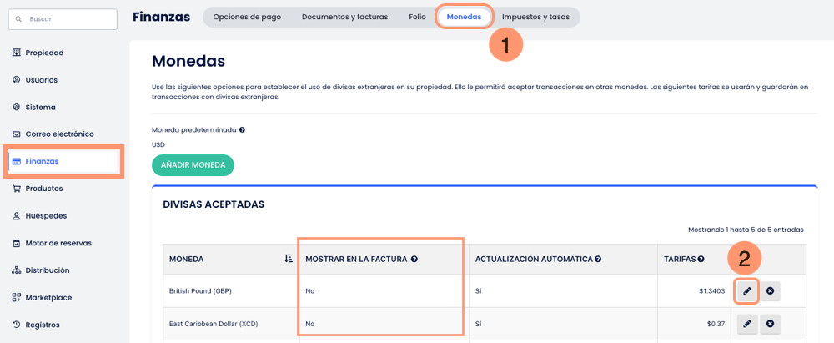Sort the Moneda column
The height and width of the screenshot is (343, 834).
289,259
